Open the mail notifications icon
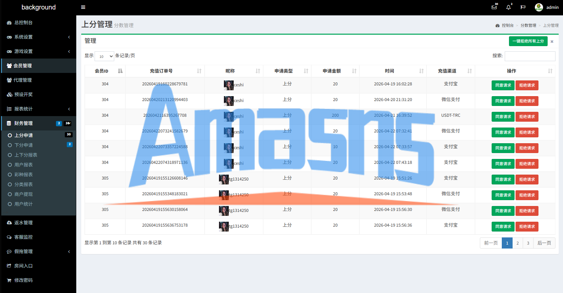Screen dimensions: 563x293 point(494,7)
